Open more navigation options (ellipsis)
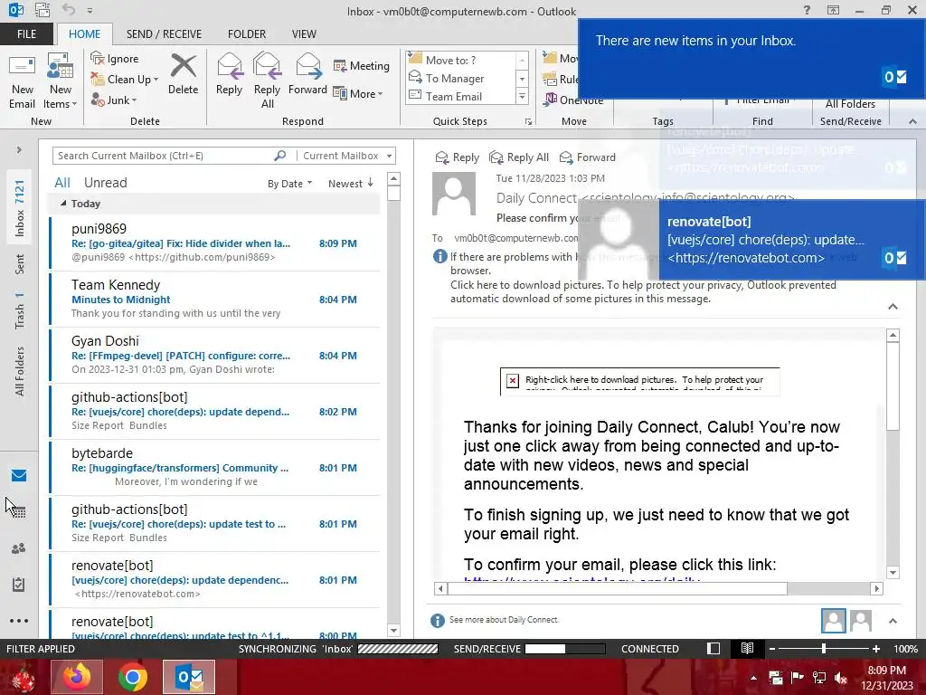Image resolution: width=926 pixels, height=695 pixels. point(19,621)
